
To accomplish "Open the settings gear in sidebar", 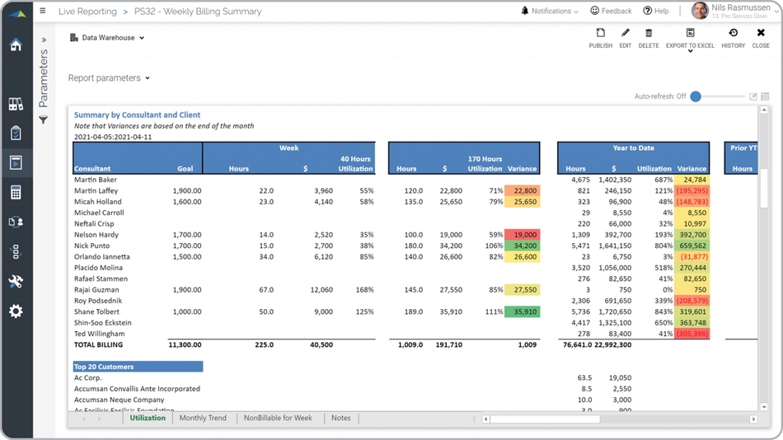I will (16, 311).
